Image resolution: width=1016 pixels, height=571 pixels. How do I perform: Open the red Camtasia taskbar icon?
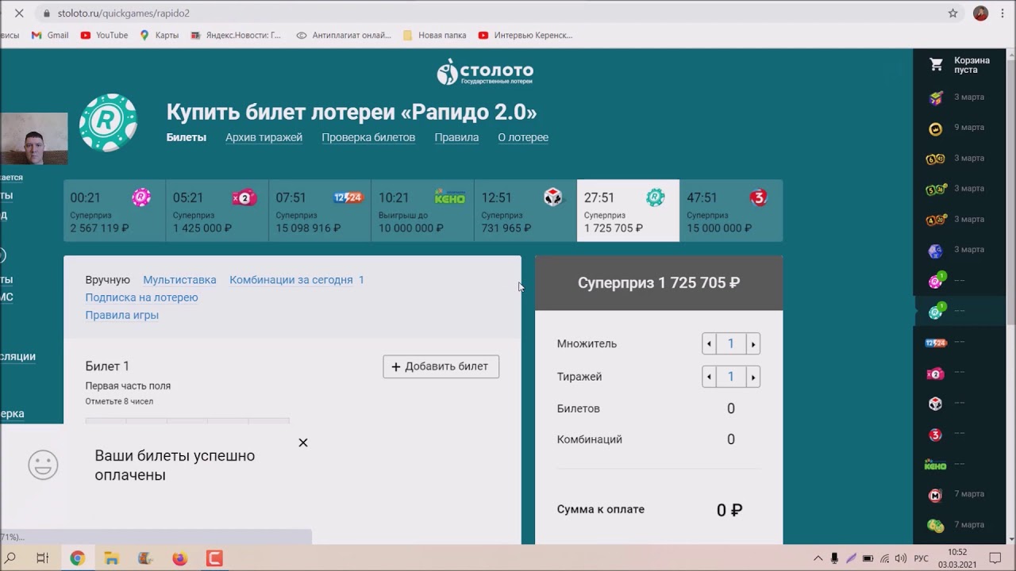[x=214, y=558]
